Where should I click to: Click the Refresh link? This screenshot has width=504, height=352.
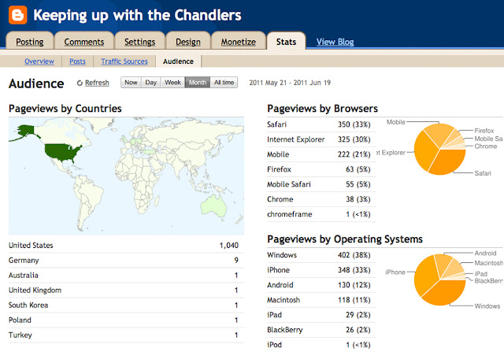(97, 83)
